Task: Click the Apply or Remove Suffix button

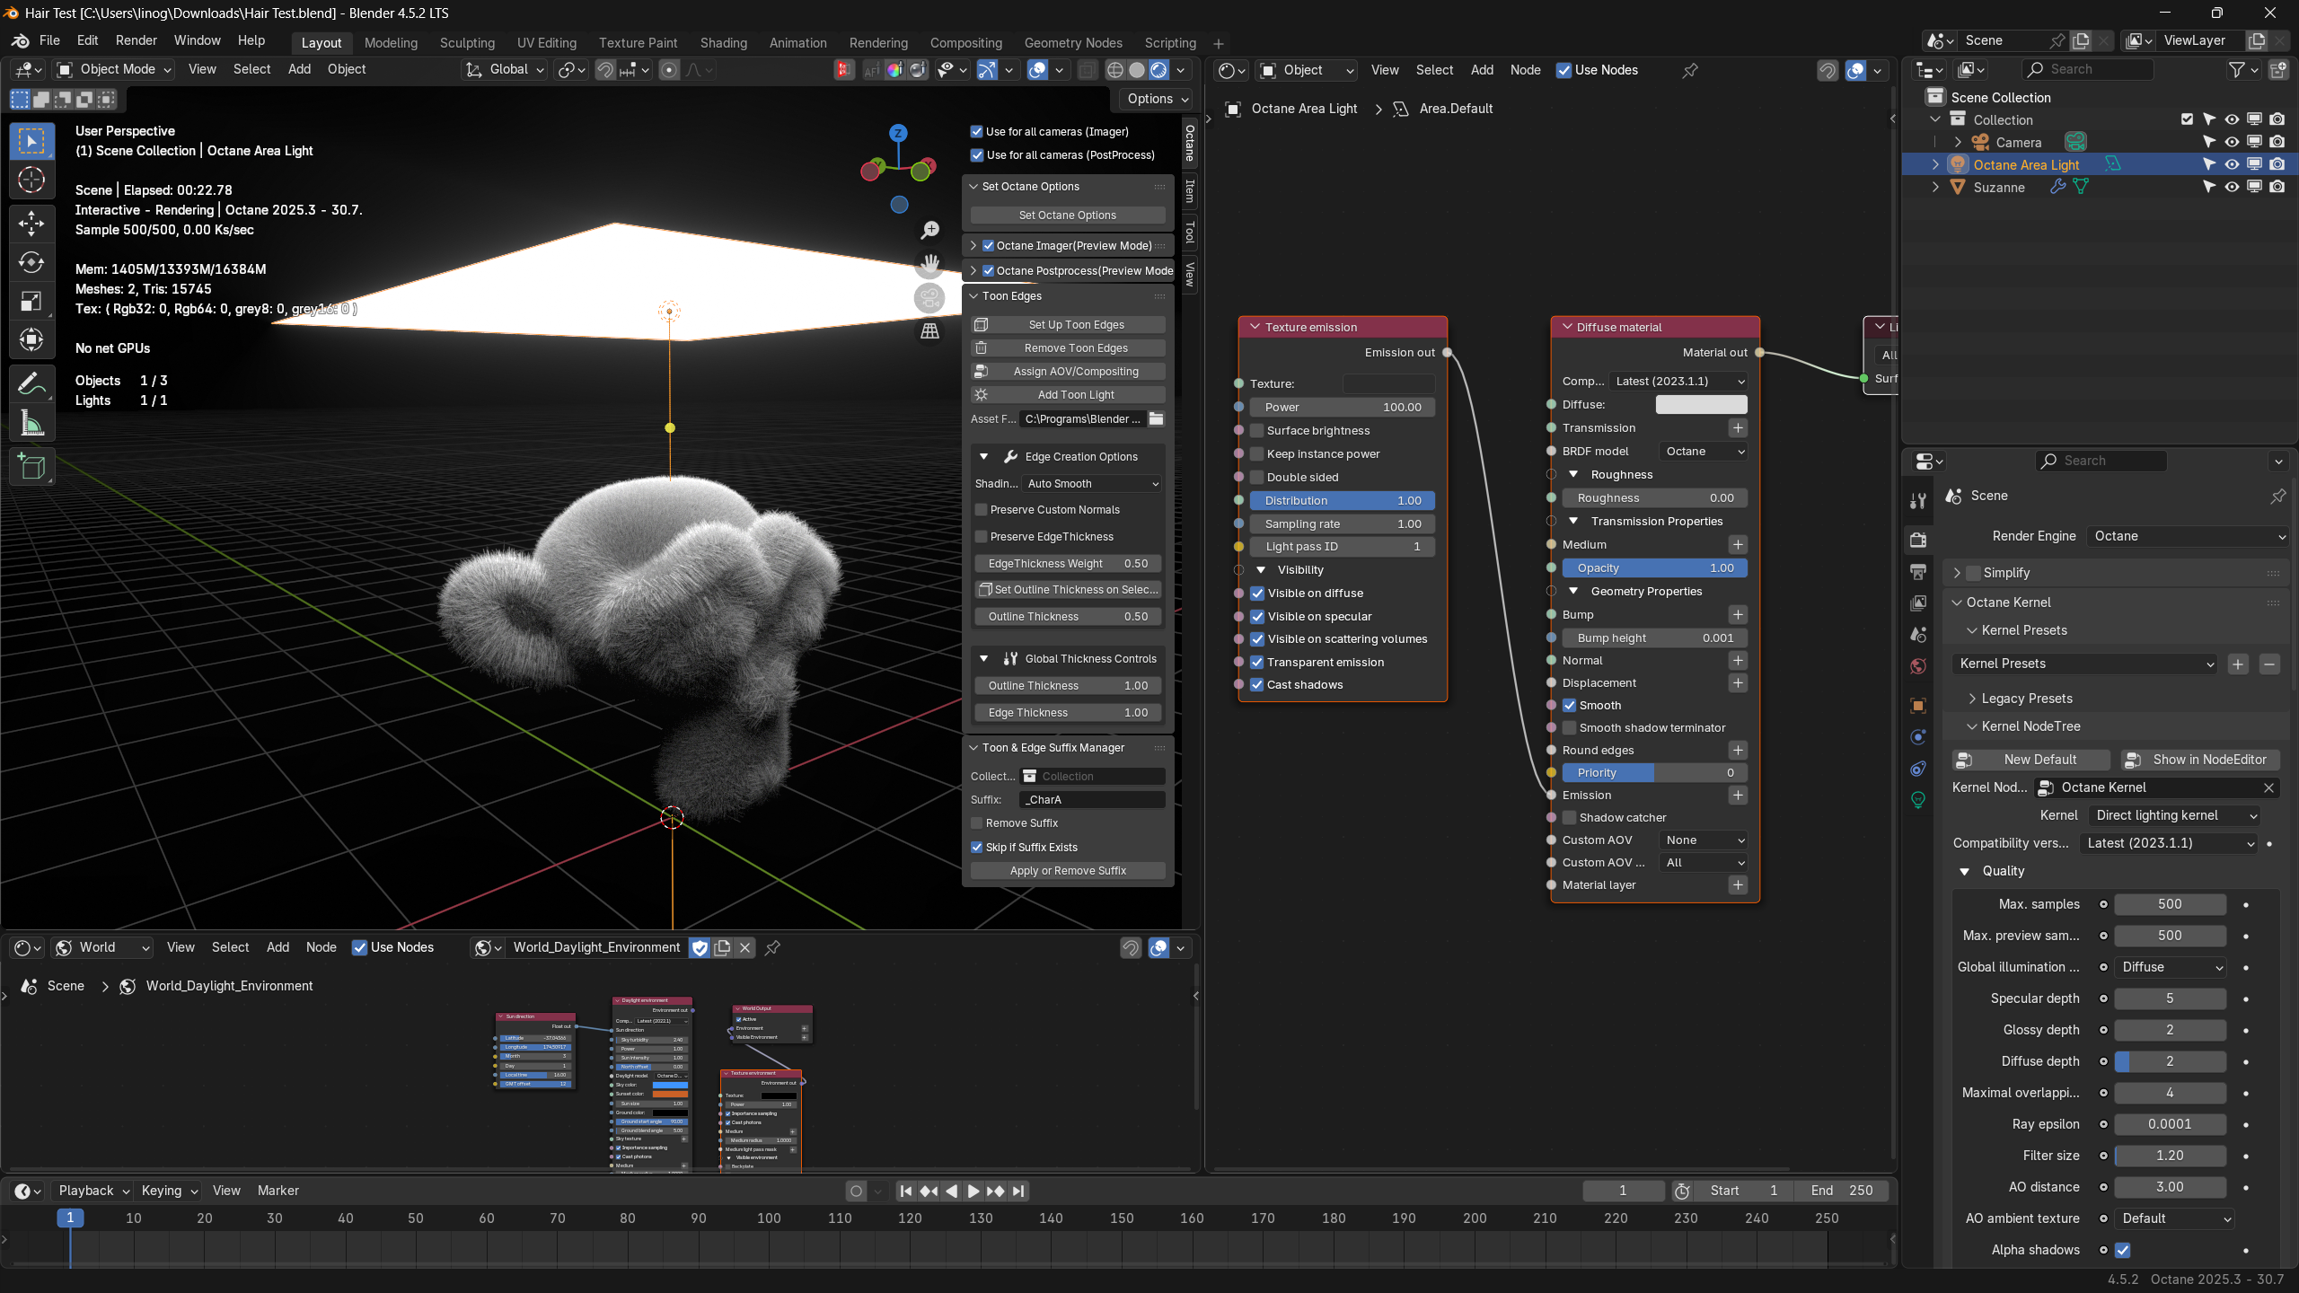Action: (1068, 870)
